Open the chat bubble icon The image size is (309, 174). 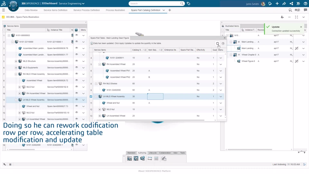(305, 10)
